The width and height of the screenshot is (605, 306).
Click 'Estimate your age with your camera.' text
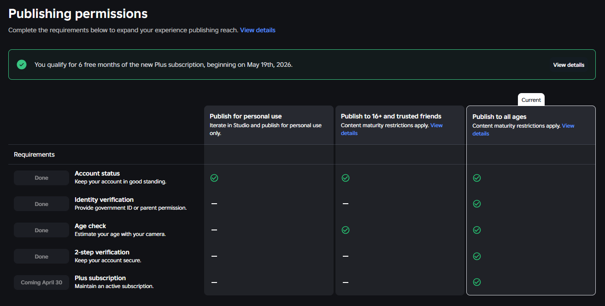coord(120,234)
